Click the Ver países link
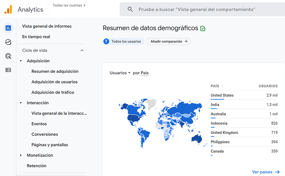 pos(266,172)
